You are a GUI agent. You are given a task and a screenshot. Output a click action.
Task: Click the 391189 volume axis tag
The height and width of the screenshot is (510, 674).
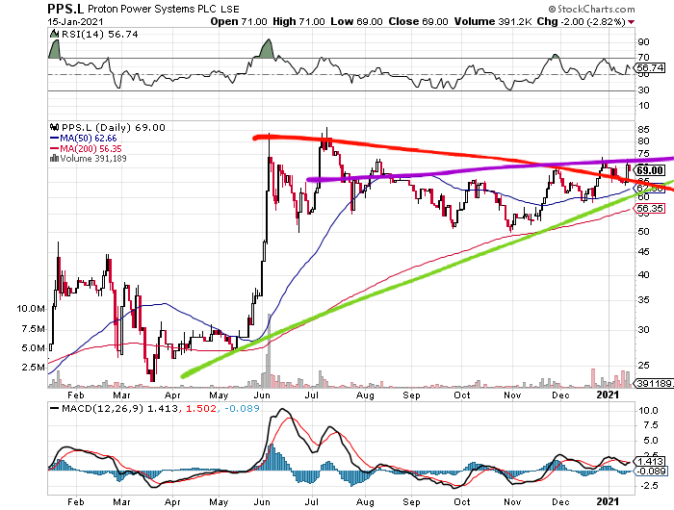[654, 383]
